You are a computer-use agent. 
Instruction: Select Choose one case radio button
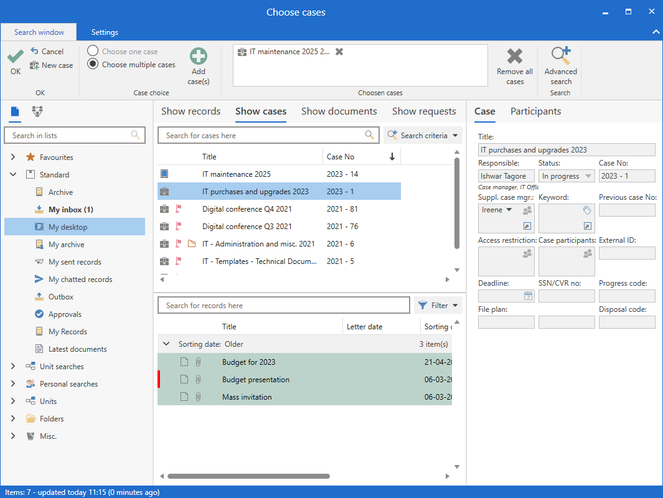point(93,51)
